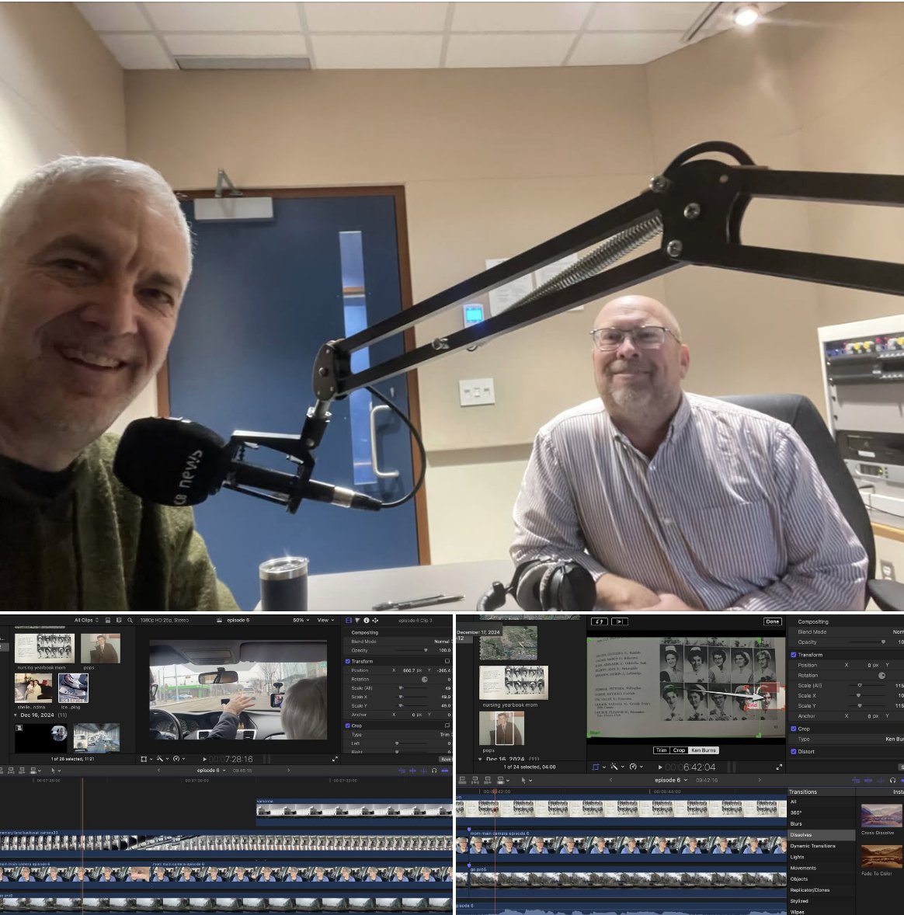Play the left viewer at 7:28:16
The width and height of the screenshot is (904, 915).
(204, 759)
